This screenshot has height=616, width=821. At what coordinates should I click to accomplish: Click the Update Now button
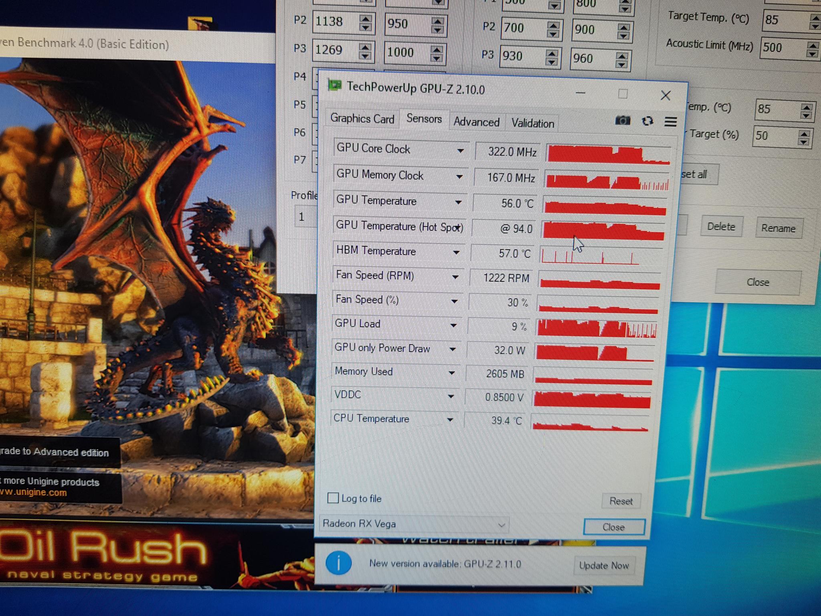pyautogui.click(x=604, y=565)
